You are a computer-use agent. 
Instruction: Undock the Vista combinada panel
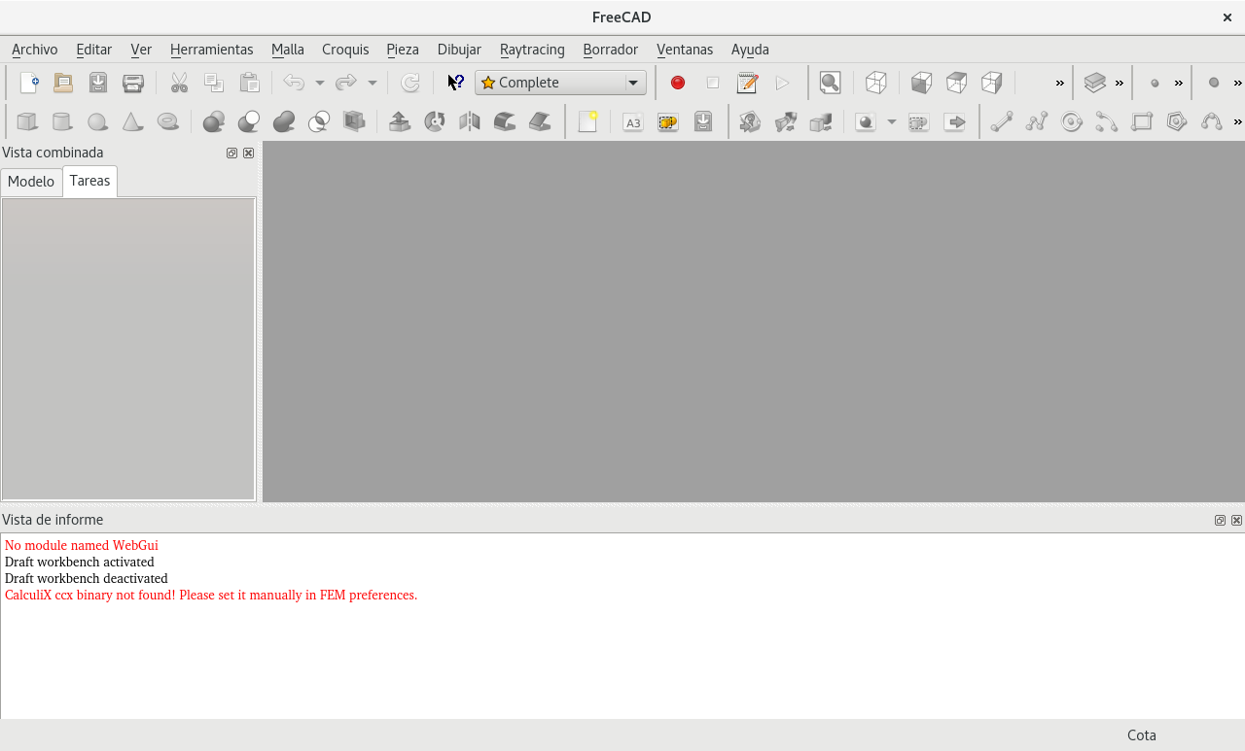pos(231,153)
